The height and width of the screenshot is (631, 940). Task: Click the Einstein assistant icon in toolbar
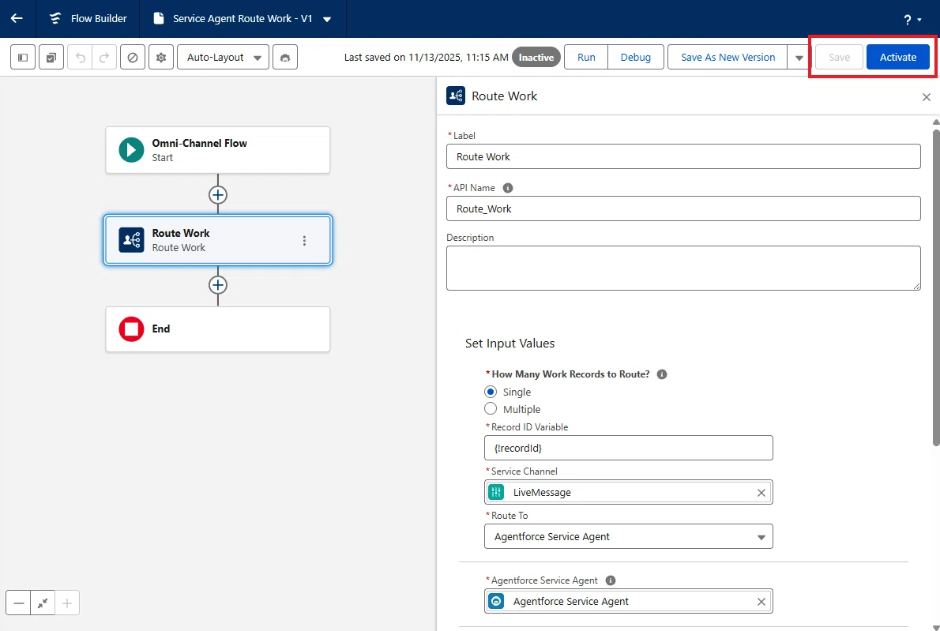(x=285, y=58)
